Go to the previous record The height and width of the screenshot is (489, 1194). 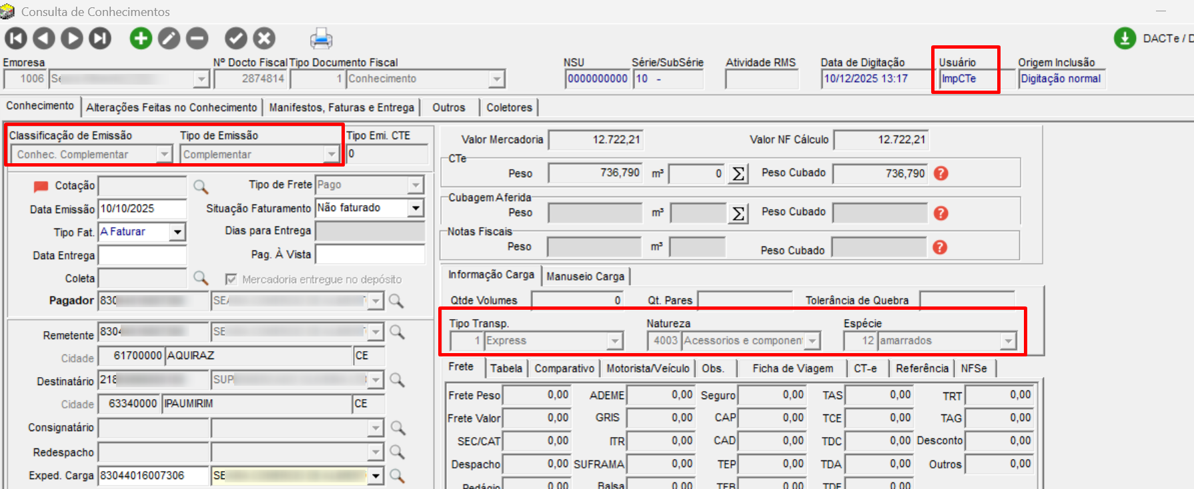click(44, 38)
